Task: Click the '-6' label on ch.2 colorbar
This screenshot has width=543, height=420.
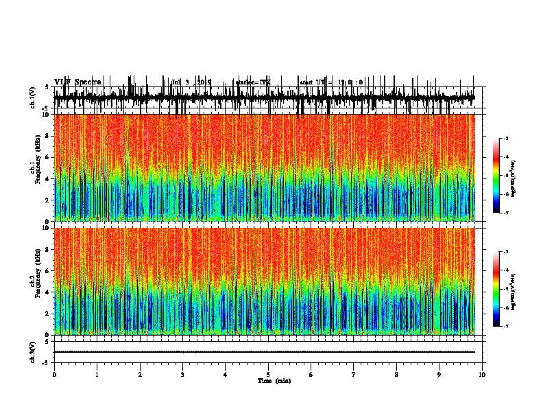Action: pos(505,307)
